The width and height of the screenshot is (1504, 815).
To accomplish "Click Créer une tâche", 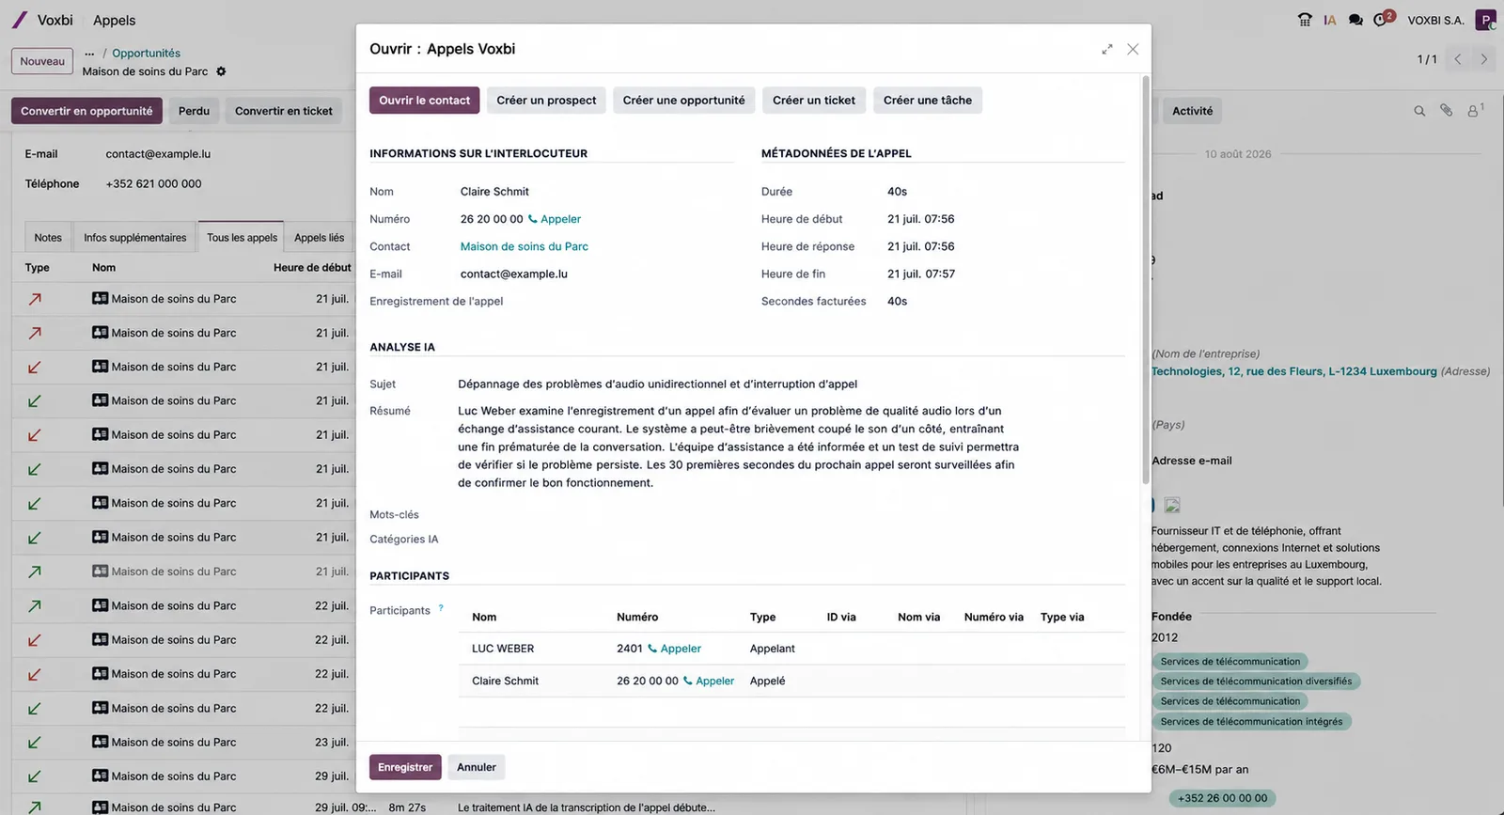I will [x=928, y=101].
